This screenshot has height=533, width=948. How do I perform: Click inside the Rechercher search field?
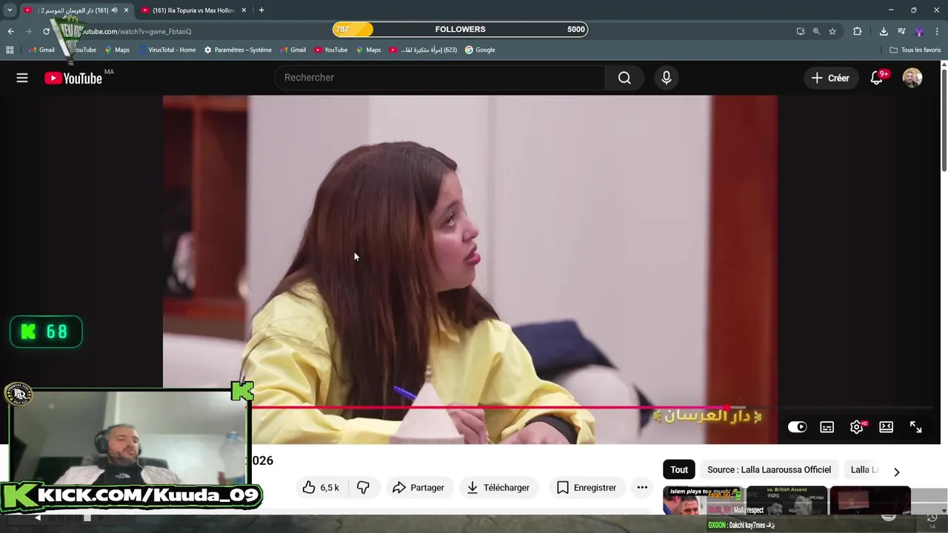click(x=440, y=78)
